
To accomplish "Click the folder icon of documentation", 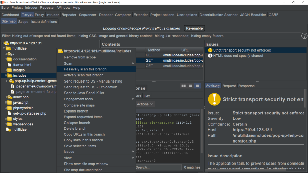I will point(10,59).
